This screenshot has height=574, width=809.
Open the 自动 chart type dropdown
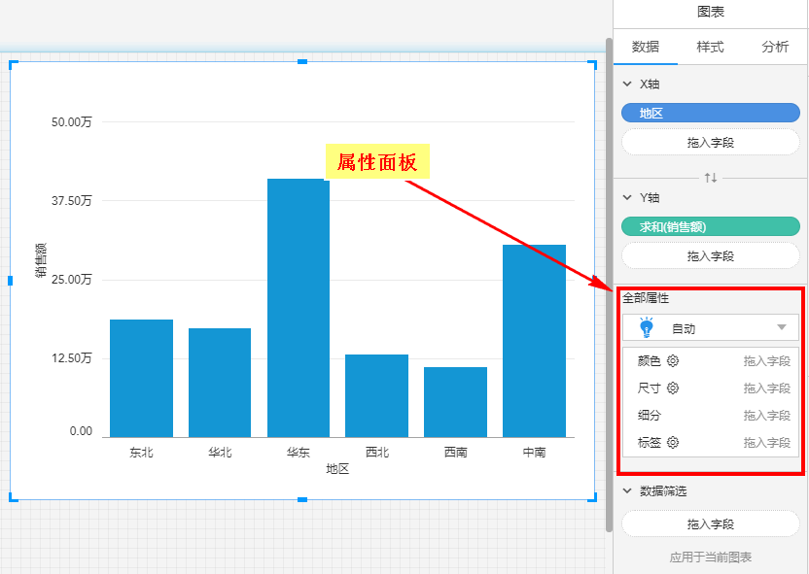click(x=781, y=328)
